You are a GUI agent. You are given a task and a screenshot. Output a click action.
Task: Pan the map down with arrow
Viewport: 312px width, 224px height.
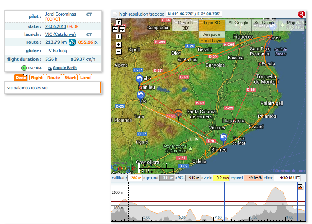tap(119, 36)
